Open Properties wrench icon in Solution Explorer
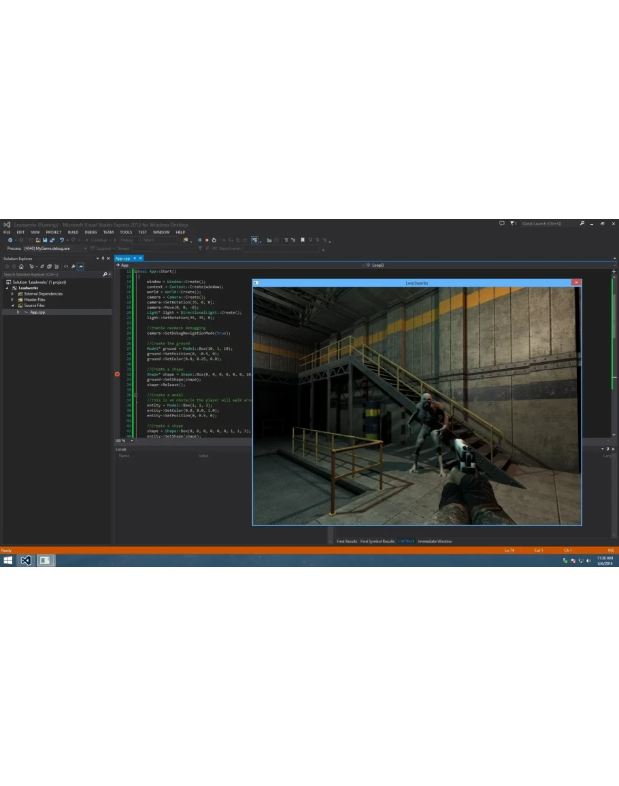 pos(73,266)
